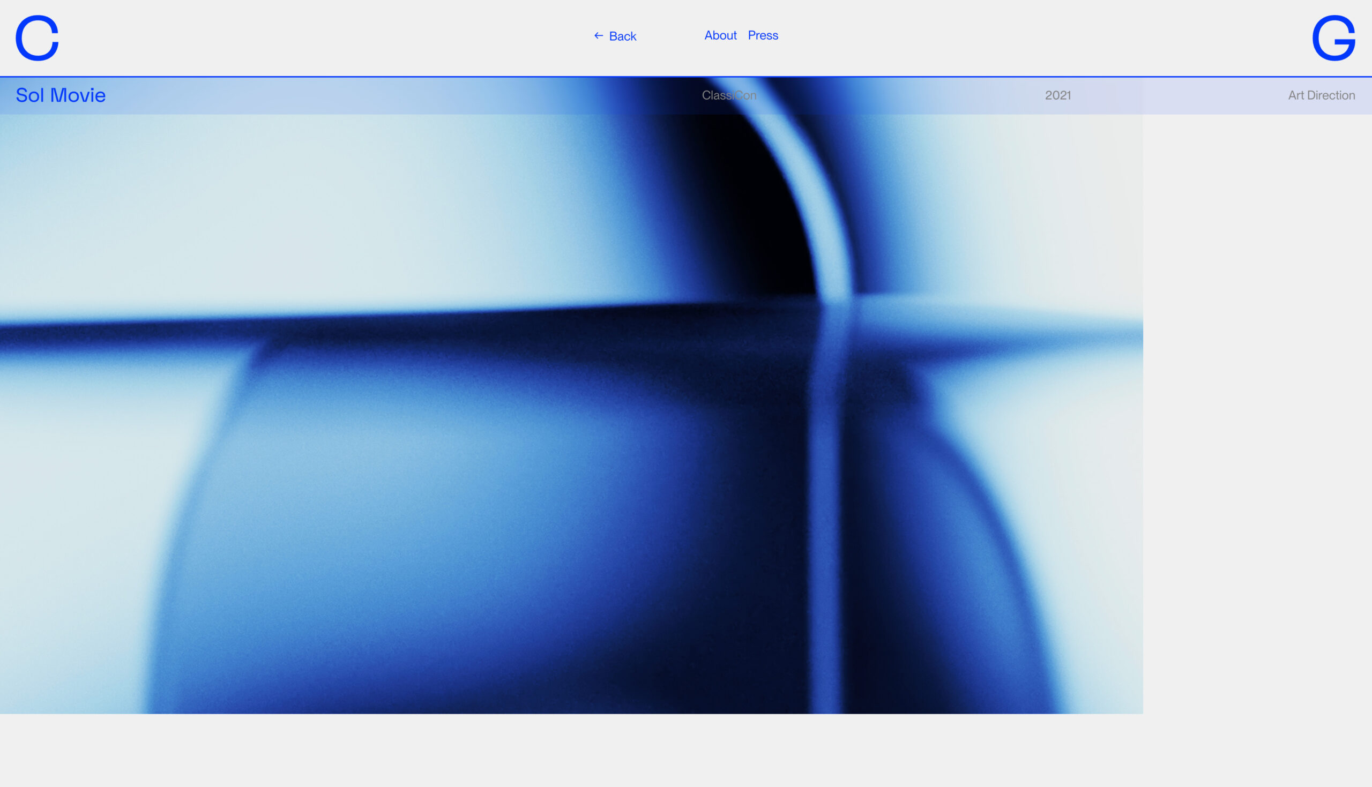Go back using the Back link
Viewport: 1372px width, 787px height.
pyautogui.click(x=622, y=36)
